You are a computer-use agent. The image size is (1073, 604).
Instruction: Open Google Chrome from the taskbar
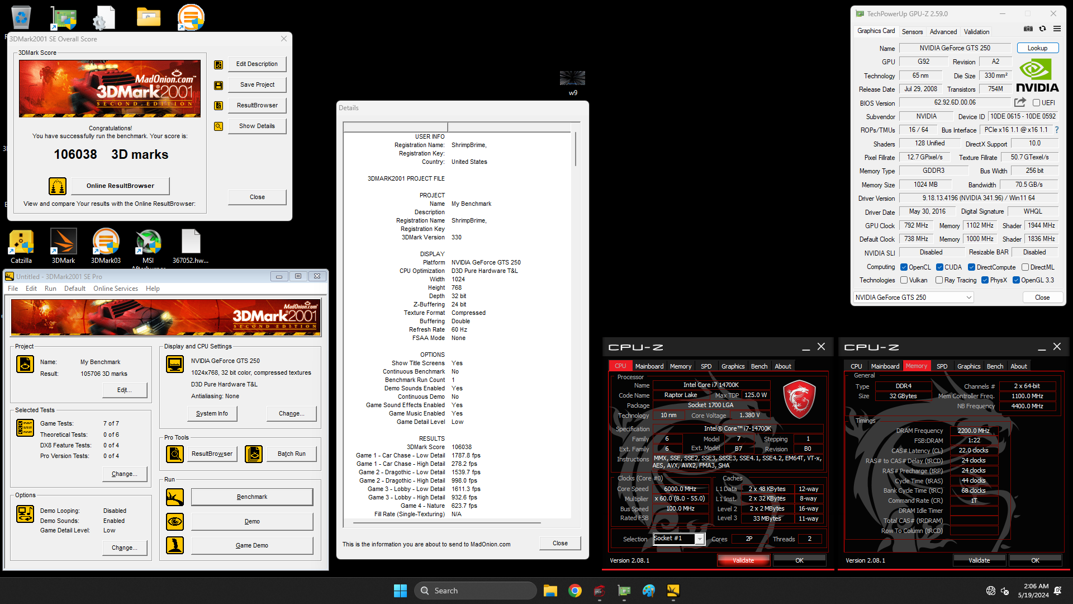click(x=575, y=591)
